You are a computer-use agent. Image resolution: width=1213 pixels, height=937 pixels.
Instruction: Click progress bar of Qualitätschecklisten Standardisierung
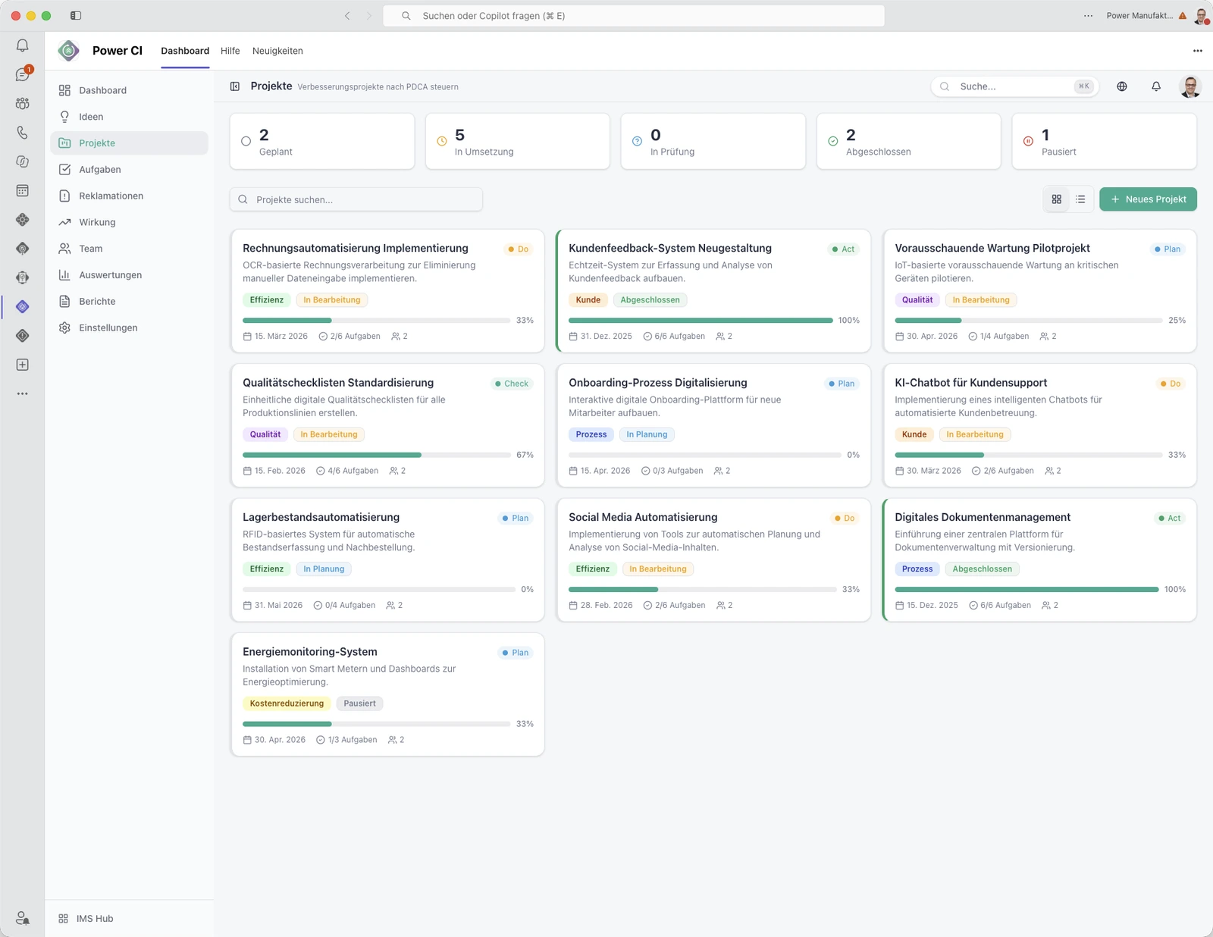376,455
